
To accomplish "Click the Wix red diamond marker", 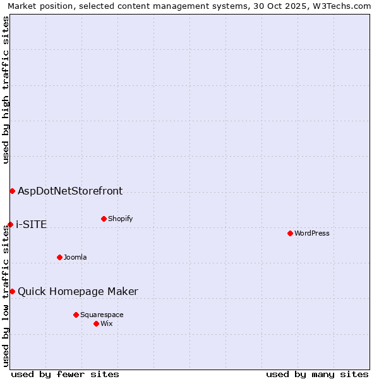I will point(96,323).
